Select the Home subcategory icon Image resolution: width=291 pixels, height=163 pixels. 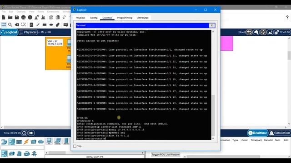pos(11,153)
